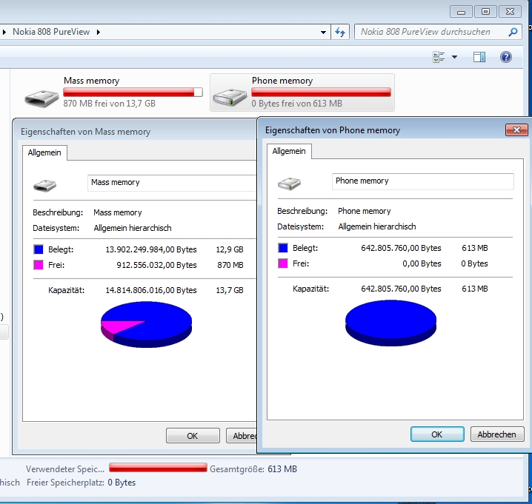Viewport: 532px width, 504px height.
Task: Click the drive icon in Phone memory properties
Action: [289, 184]
